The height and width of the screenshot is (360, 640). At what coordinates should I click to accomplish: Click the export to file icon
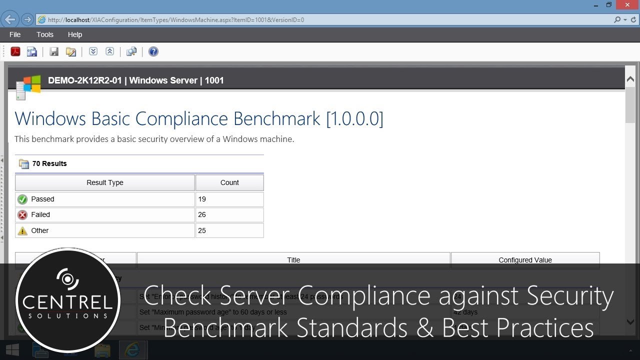coord(32,51)
